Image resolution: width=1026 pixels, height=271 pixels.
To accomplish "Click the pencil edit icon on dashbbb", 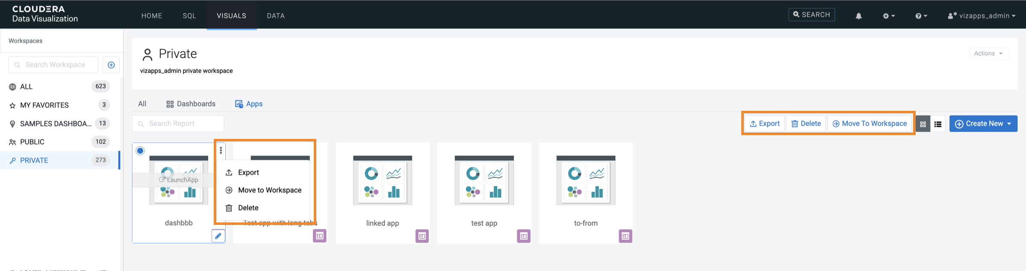I will pos(218,236).
